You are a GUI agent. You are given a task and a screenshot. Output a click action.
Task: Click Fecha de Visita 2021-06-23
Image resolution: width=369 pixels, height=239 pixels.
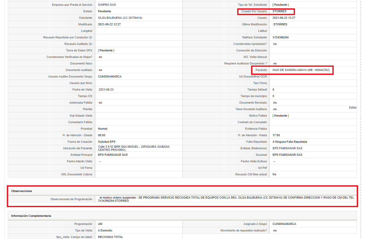click(x=106, y=89)
